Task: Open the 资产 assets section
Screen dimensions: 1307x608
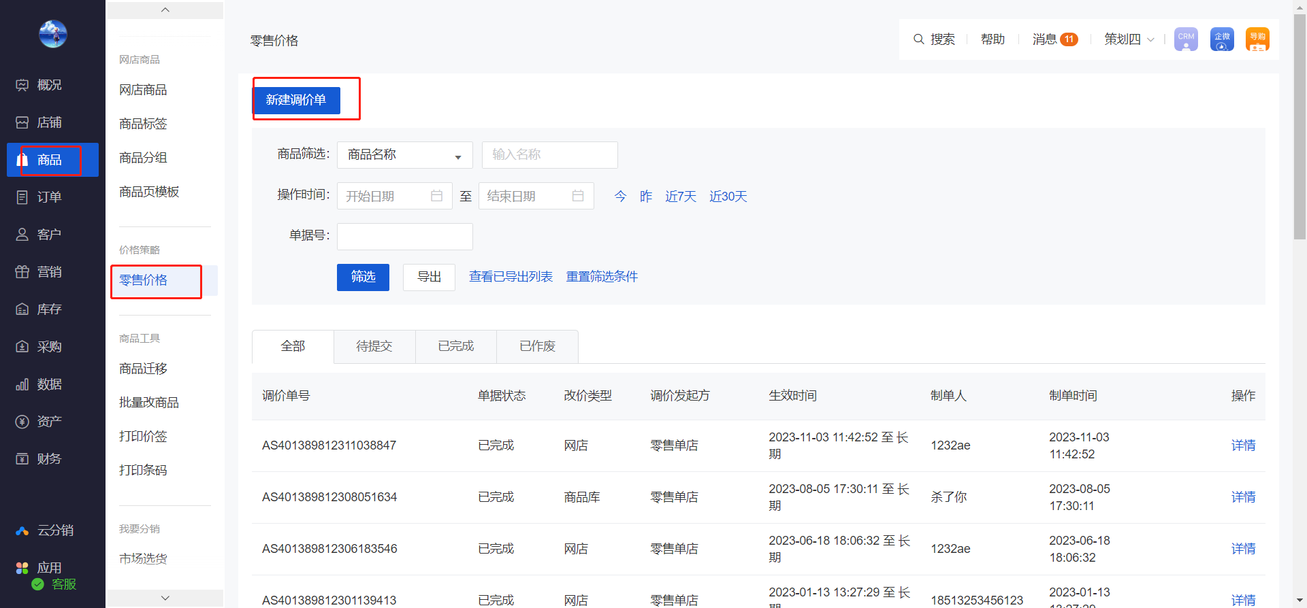Action: point(39,422)
